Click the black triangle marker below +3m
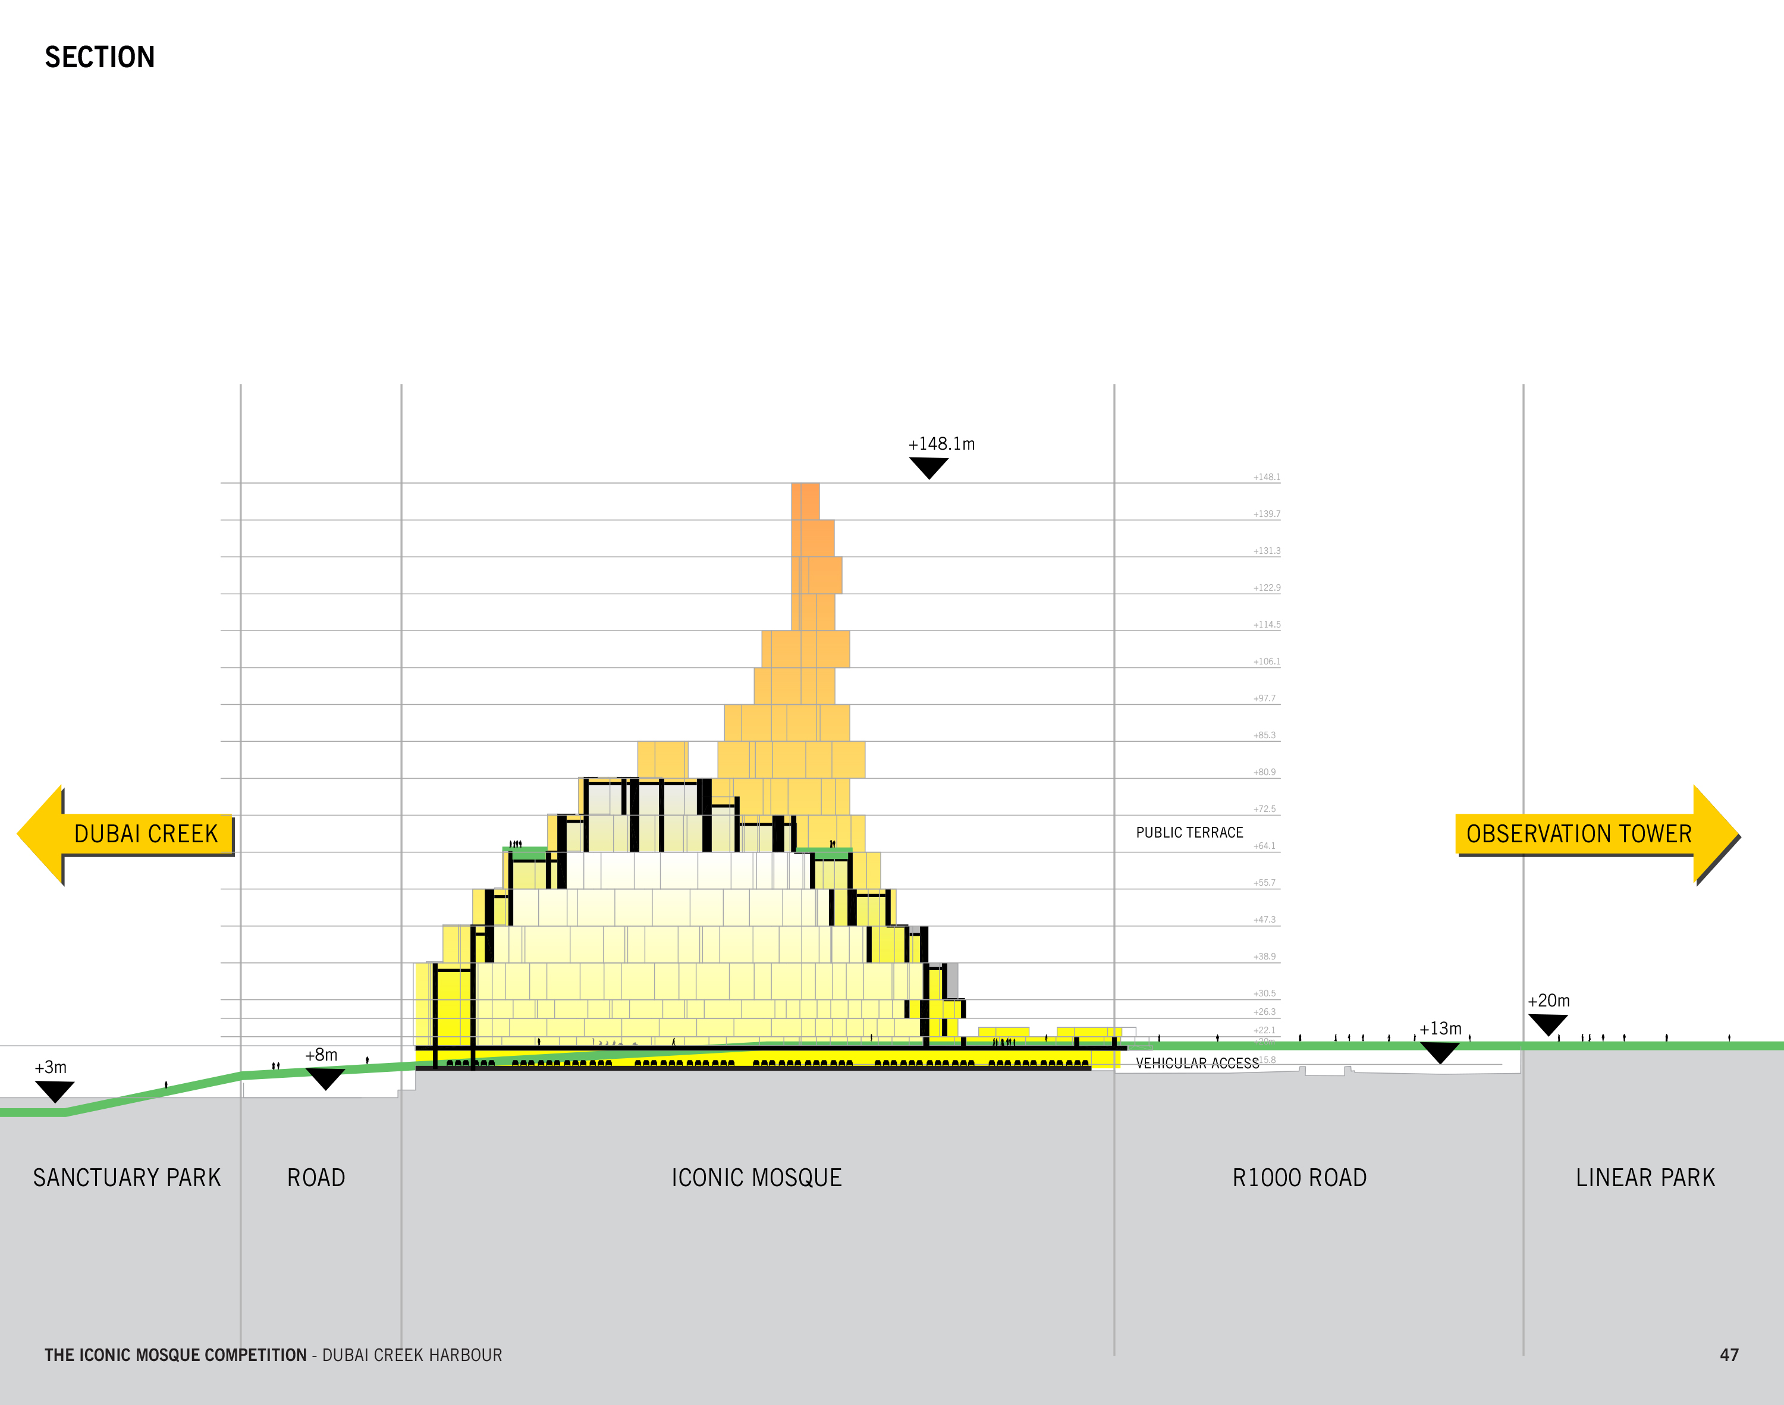 55,1092
